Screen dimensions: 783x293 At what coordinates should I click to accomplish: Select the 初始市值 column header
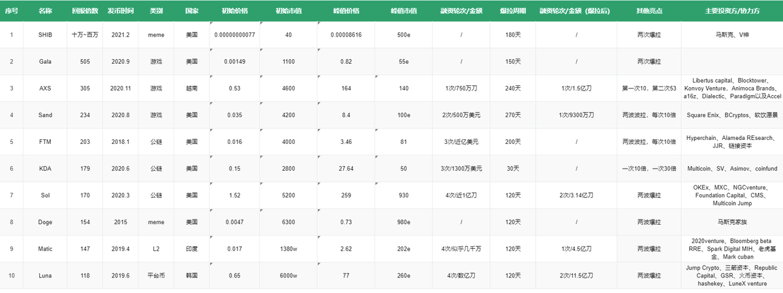tap(288, 11)
